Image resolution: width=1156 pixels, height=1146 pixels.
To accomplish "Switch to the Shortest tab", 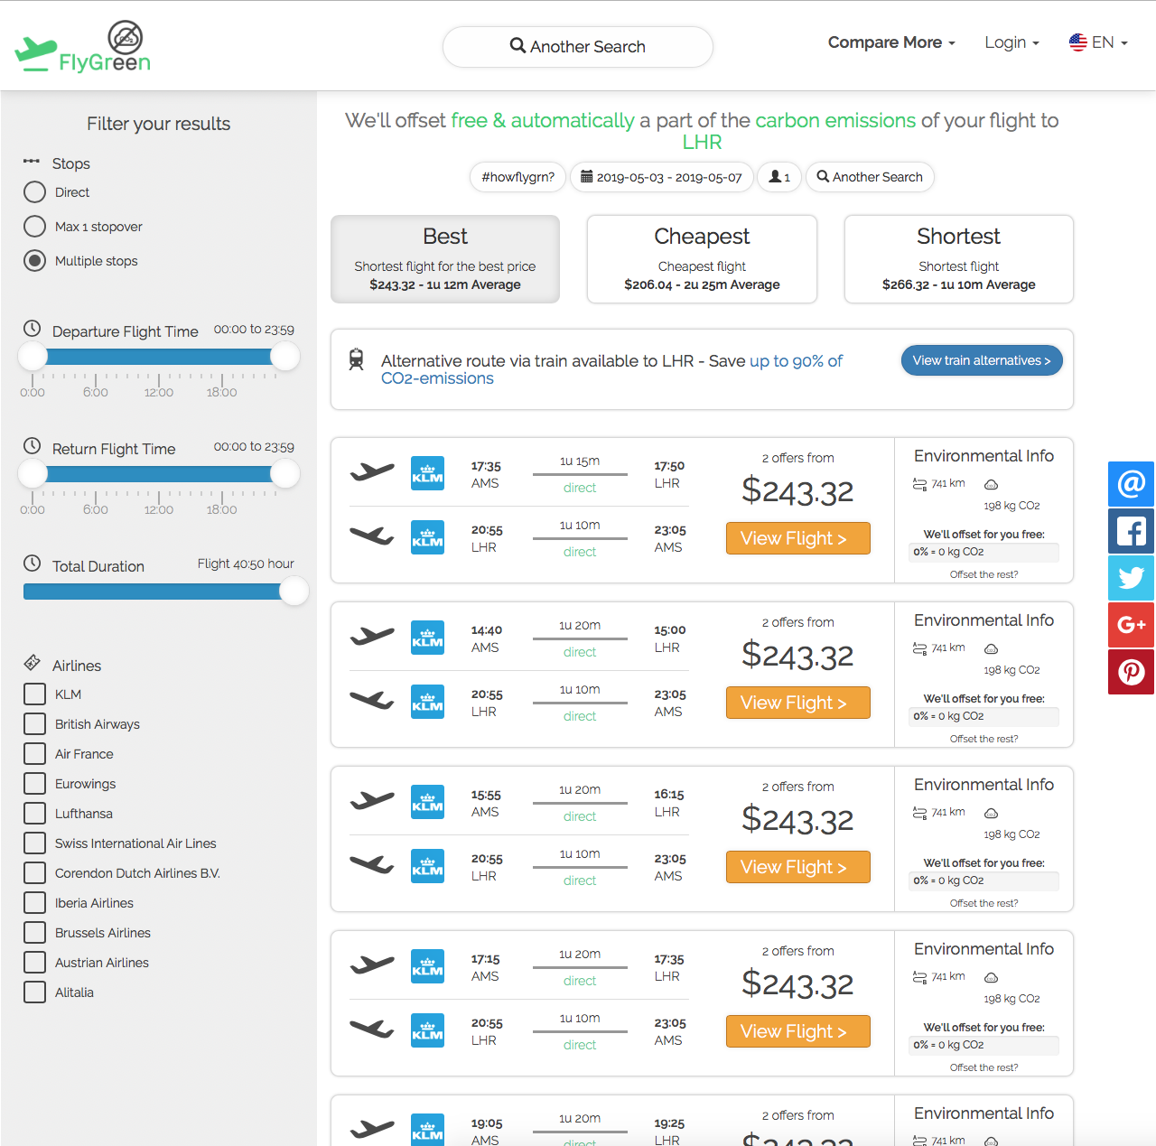I will [958, 259].
